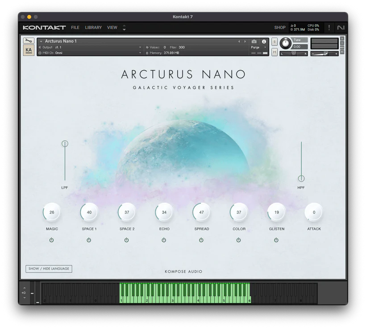Click the Kontakt exclamation mark panic icon

(x=329, y=27)
